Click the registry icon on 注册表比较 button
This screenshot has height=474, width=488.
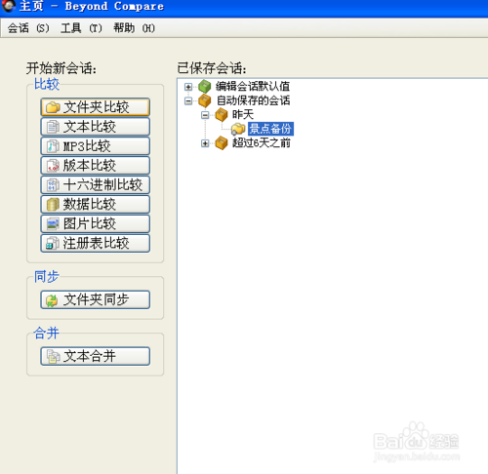(x=53, y=243)
